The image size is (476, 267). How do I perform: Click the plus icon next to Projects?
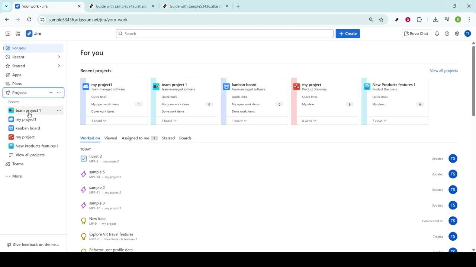(51, 93)
